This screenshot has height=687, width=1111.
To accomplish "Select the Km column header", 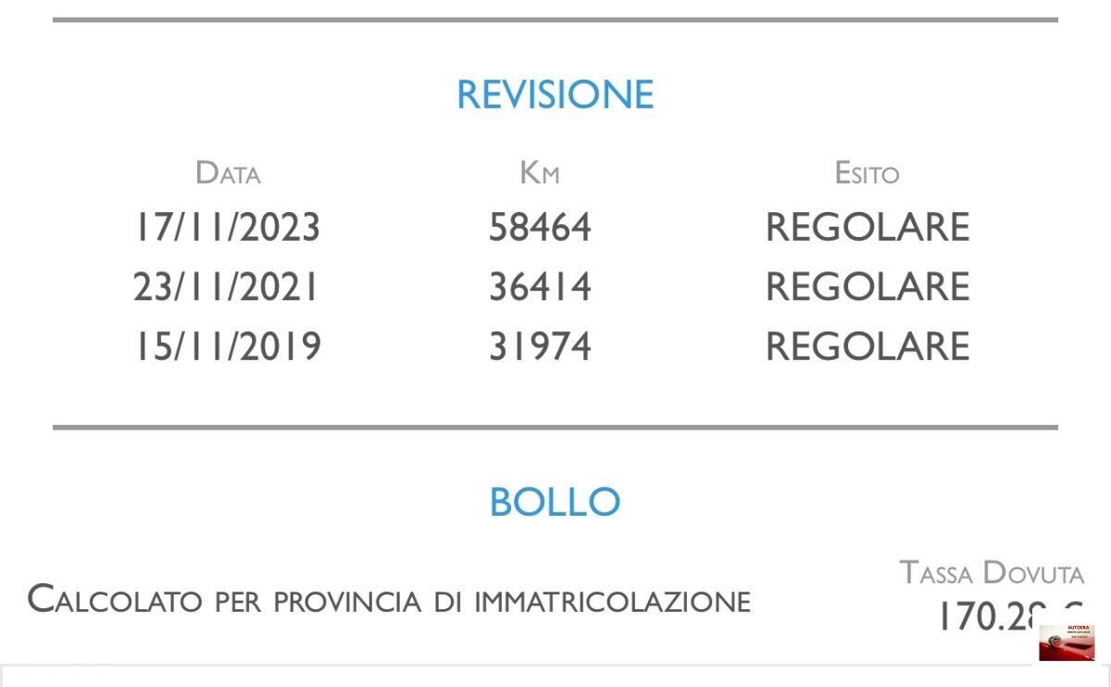I will pyautogui.click(x=540, y=173).
